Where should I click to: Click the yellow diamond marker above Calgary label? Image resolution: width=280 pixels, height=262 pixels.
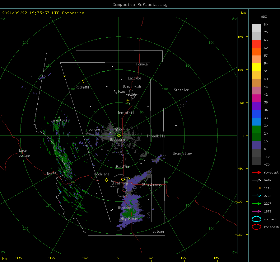(123, 179)
